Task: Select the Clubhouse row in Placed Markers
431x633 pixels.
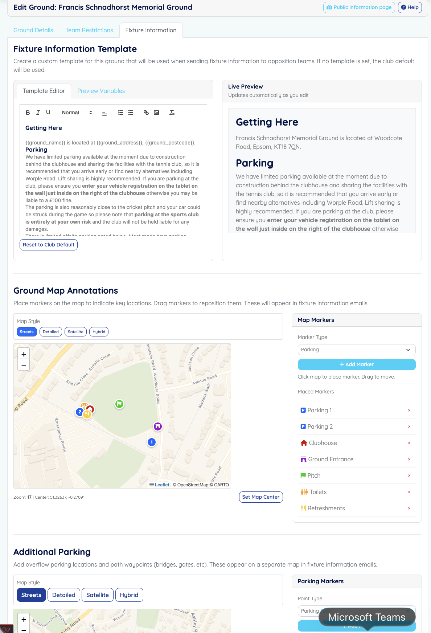Action: click(357, 443)
